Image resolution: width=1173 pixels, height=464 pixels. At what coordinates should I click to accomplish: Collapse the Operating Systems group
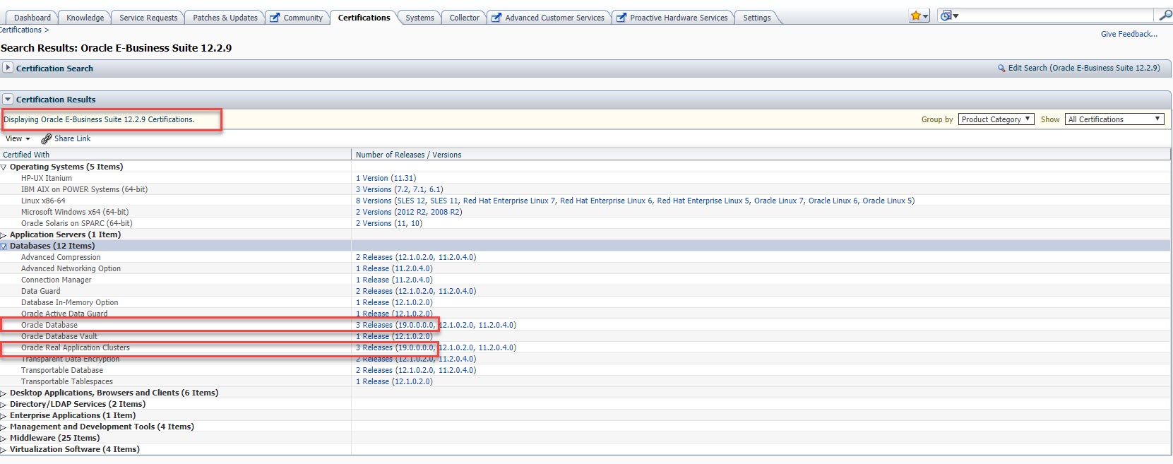4,167
